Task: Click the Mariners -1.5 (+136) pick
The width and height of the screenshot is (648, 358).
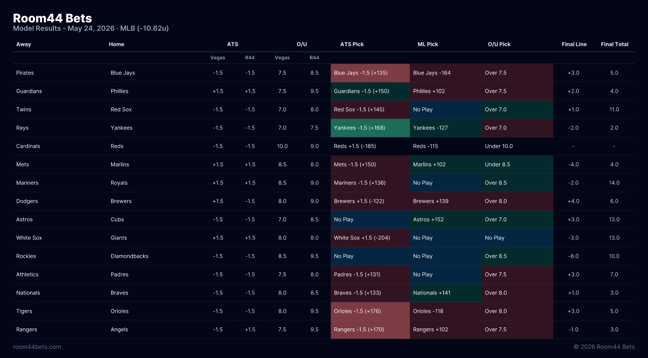Action: tap(370, 183)
